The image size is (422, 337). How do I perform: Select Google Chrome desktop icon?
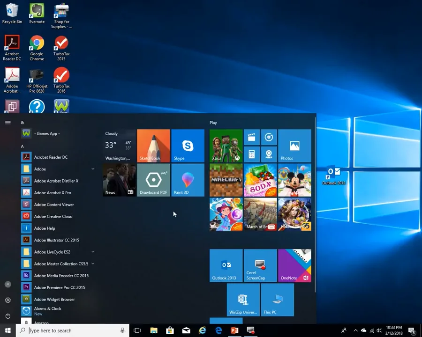(37, 48)
